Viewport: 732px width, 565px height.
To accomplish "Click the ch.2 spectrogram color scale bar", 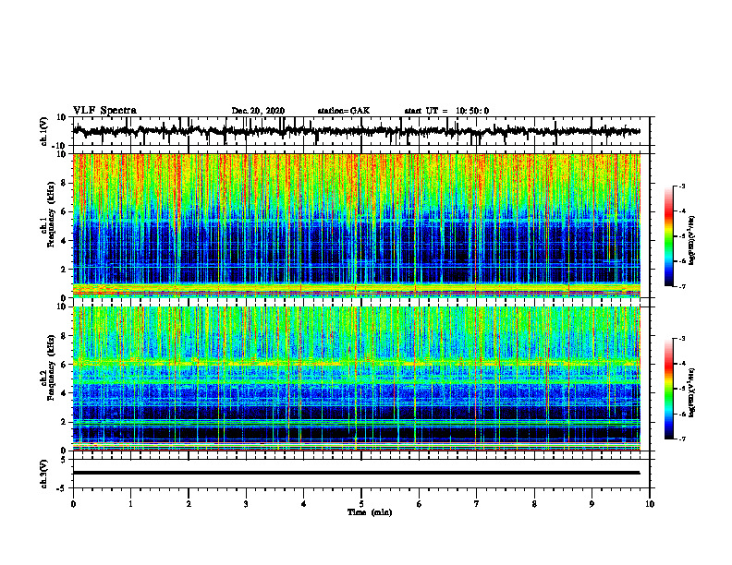I will 668,389.
